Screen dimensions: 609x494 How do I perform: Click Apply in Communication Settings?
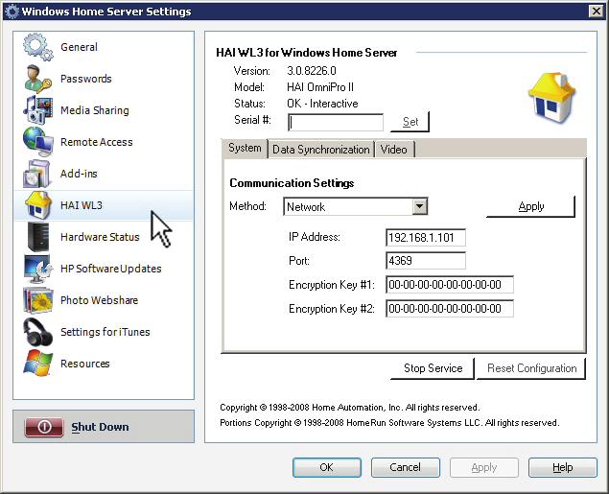[531, 206]
